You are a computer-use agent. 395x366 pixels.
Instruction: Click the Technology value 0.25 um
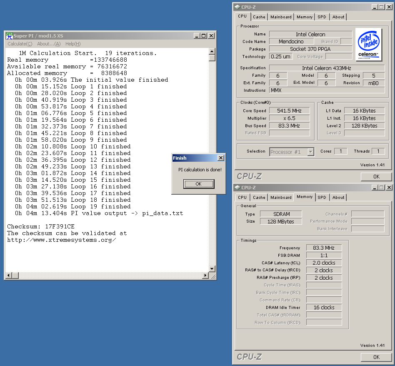(281, 56)
